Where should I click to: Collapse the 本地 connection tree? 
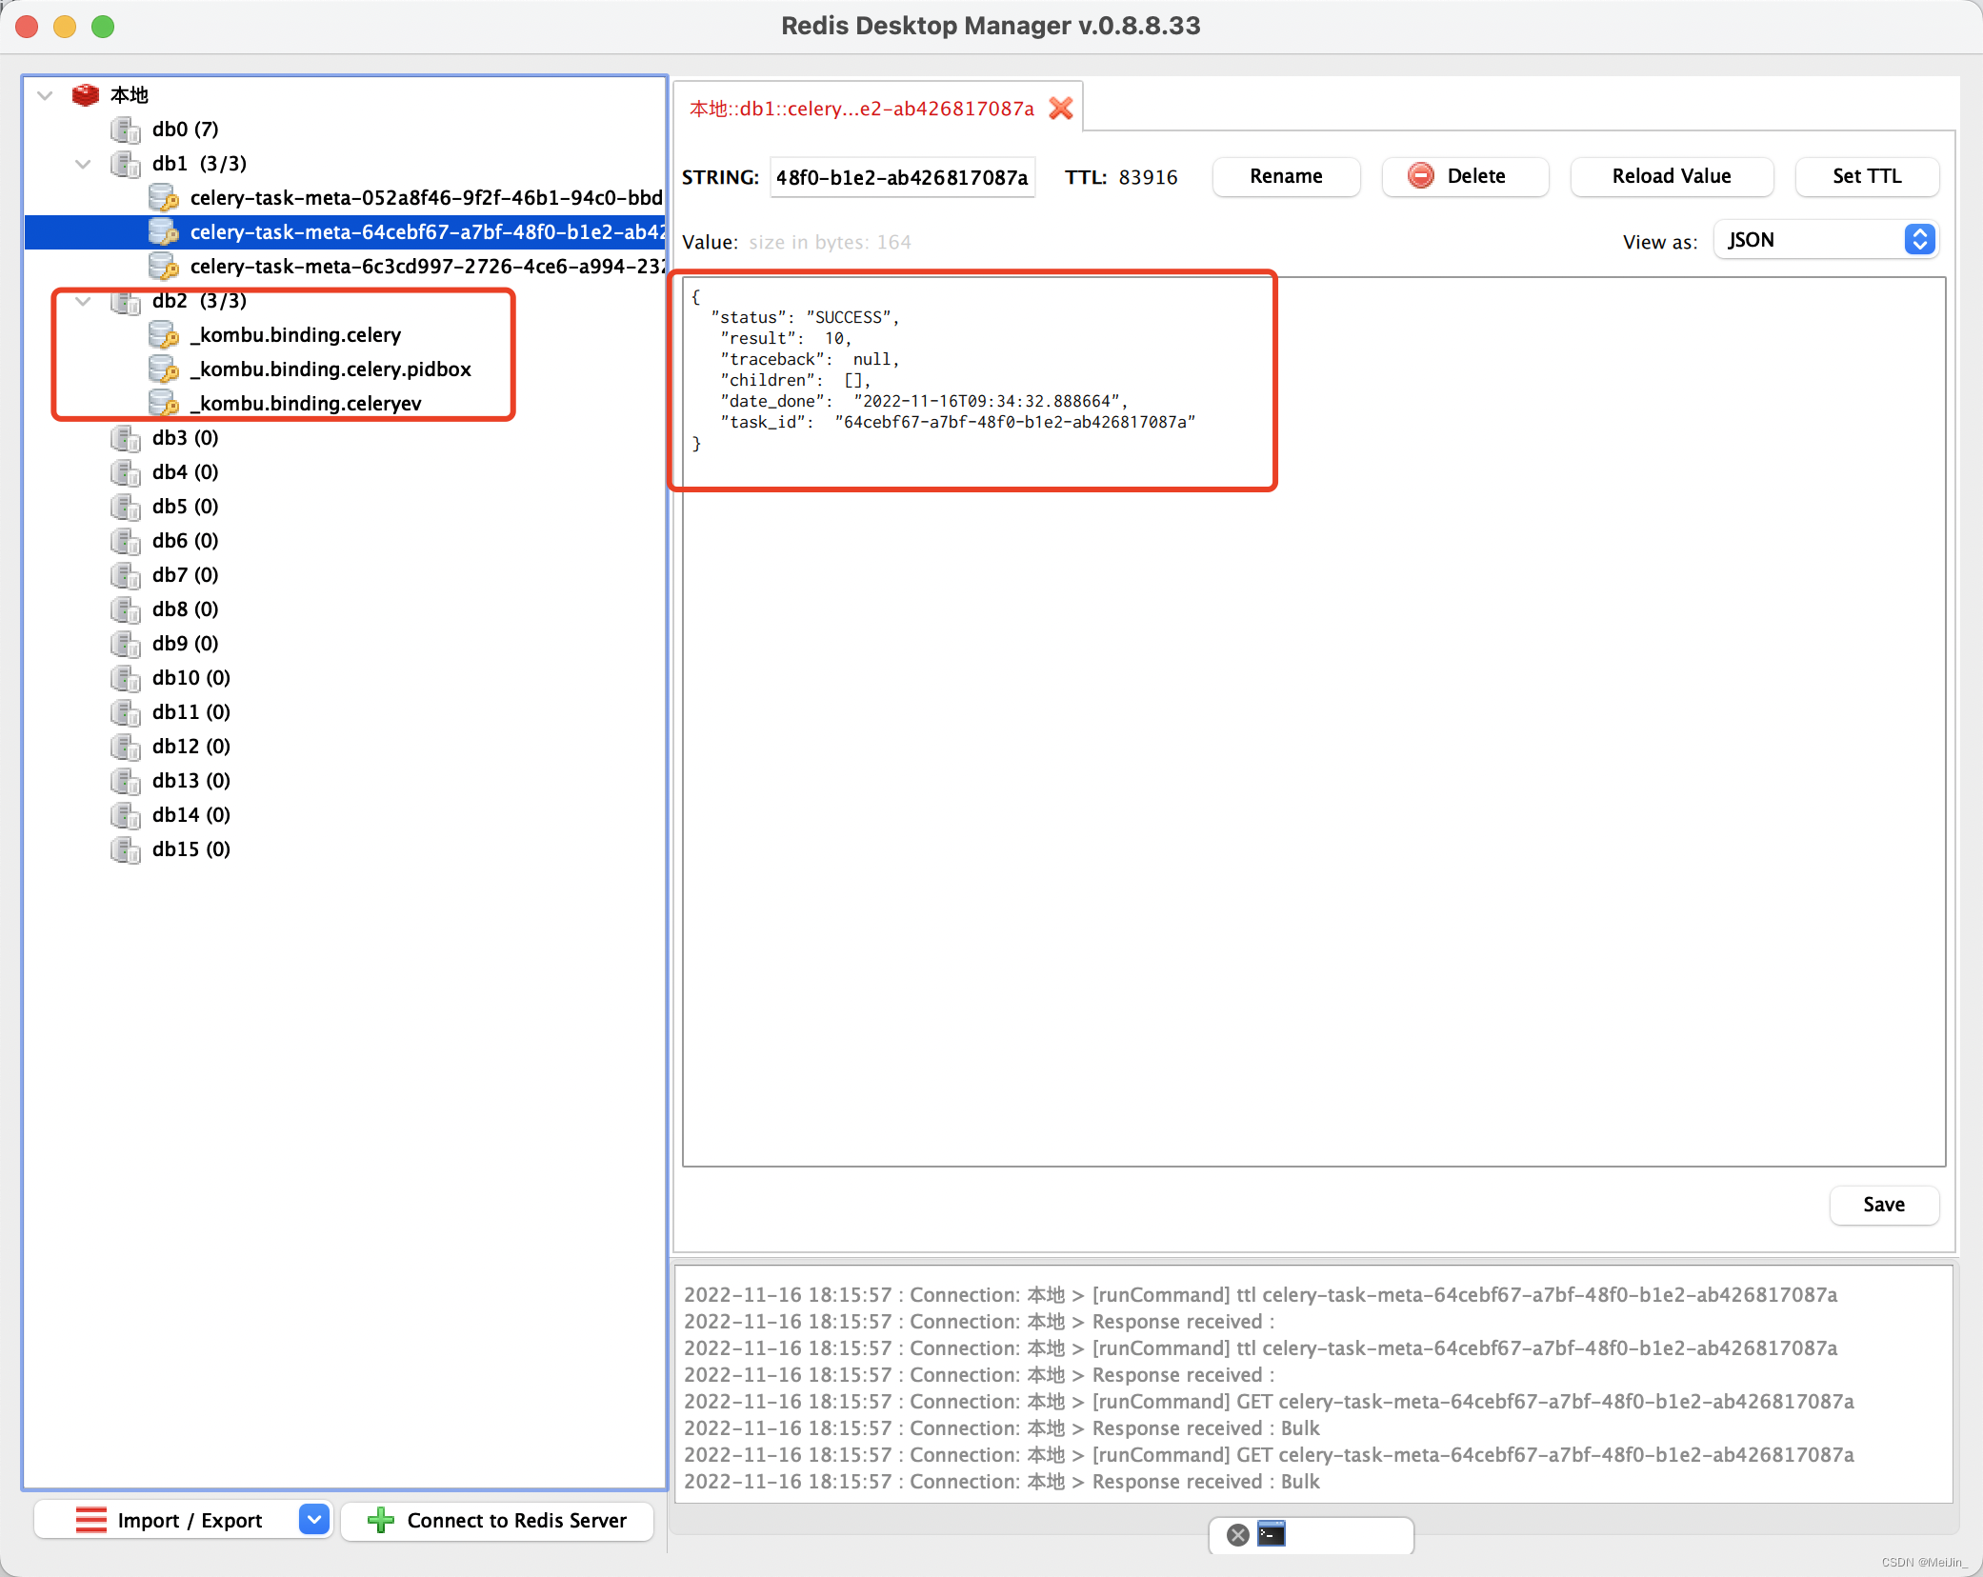(45, 95)
